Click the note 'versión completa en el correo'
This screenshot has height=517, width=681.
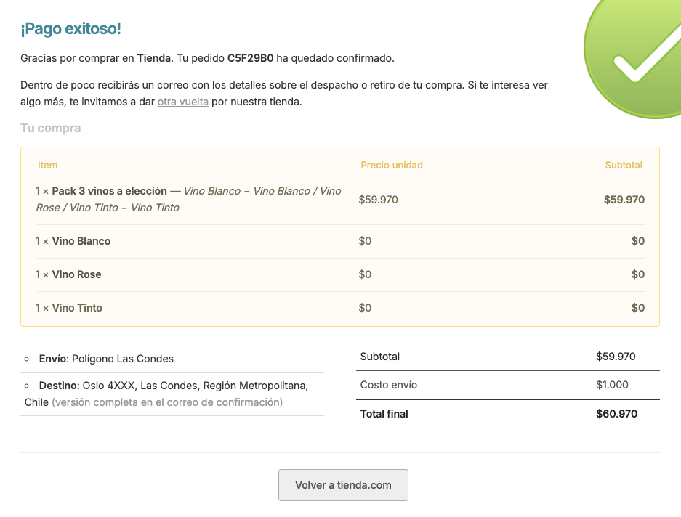[x=167, y=402]
